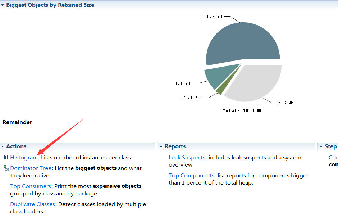The height and width of the screenshot is (217, 338).
Task: Click the Biggest Objects by Retained Size title
Action: tap(50, 5)
